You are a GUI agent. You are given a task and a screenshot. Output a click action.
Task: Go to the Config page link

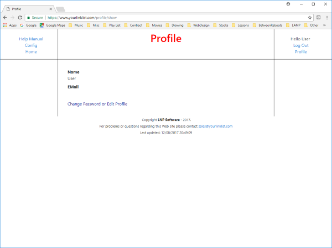tap(31, 45)
